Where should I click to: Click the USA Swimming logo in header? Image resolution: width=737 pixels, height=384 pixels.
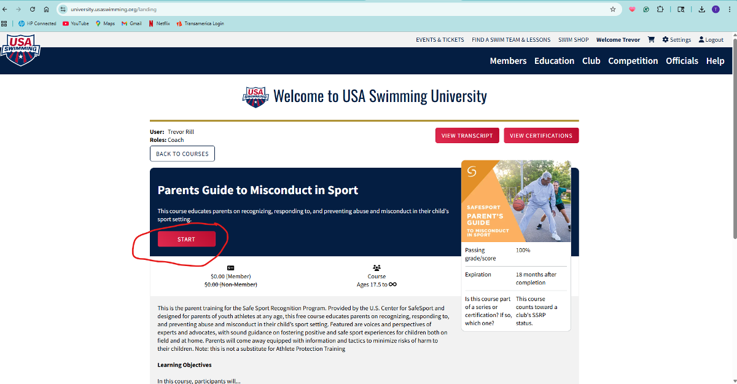coord(20,50)
